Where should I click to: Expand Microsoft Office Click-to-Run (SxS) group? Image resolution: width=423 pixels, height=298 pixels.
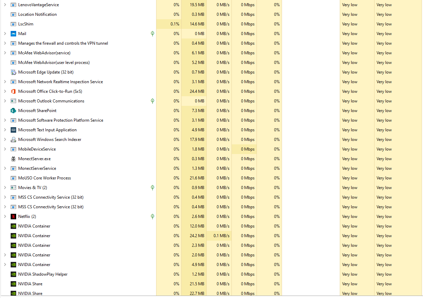5,91
